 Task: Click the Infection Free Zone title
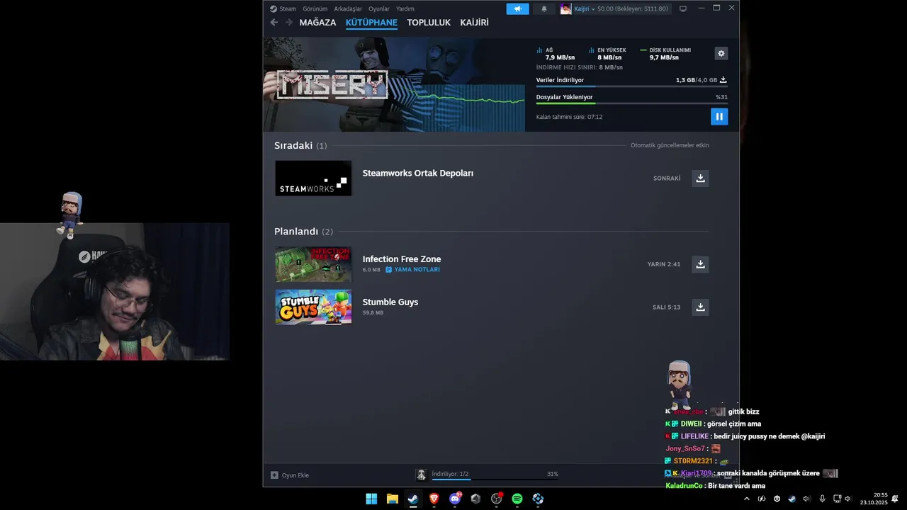click(x=402, y=259)
